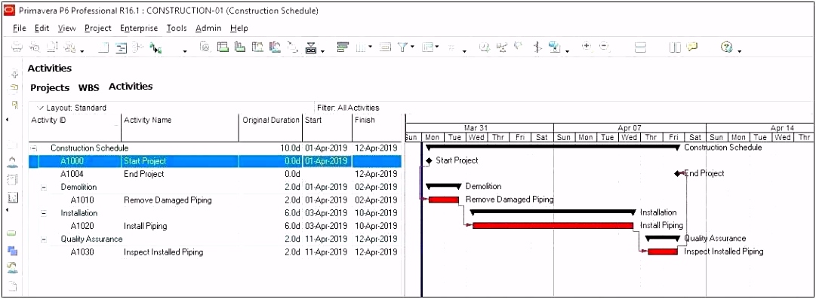Viewport: 816px width, 299px height.
Task: Open the Help menu
Action: [239, 29]
